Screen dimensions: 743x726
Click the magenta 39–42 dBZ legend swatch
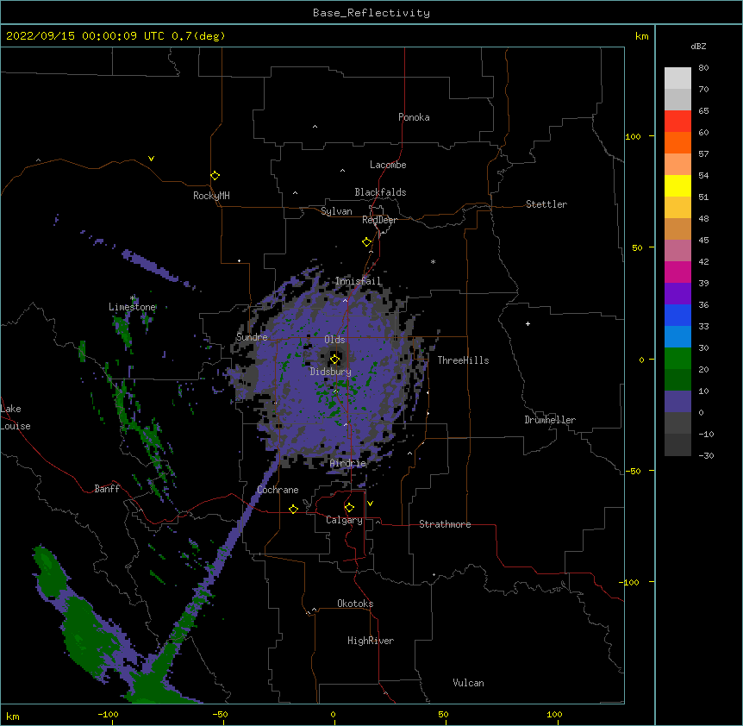click(x=677, y=272)
